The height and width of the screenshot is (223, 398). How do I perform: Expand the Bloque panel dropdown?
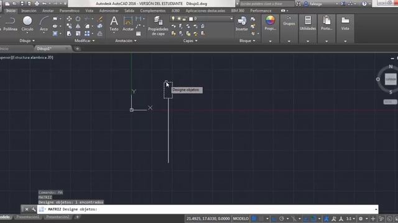(247, 41)
